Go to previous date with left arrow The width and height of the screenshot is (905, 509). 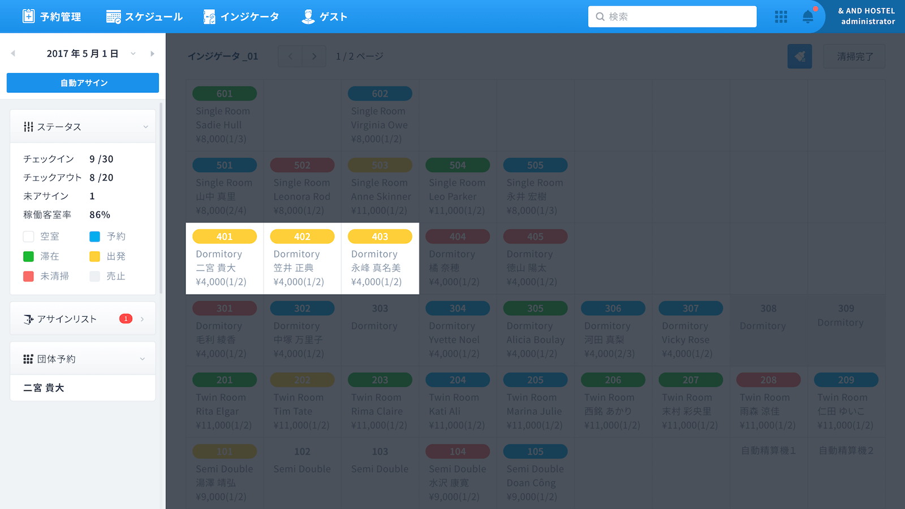pos(13,54)
